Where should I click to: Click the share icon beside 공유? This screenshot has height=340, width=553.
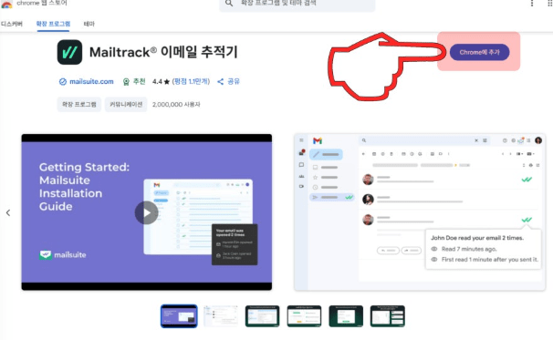tap(221, 82)
